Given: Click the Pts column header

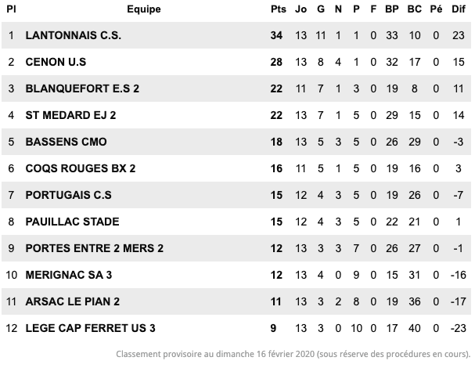Looking at the screenshot, I should click(279, 9).
